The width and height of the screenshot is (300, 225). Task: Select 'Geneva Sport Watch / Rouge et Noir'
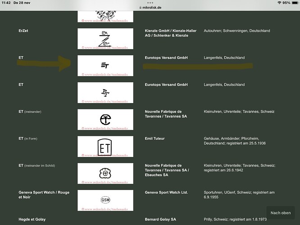point(44,195)
